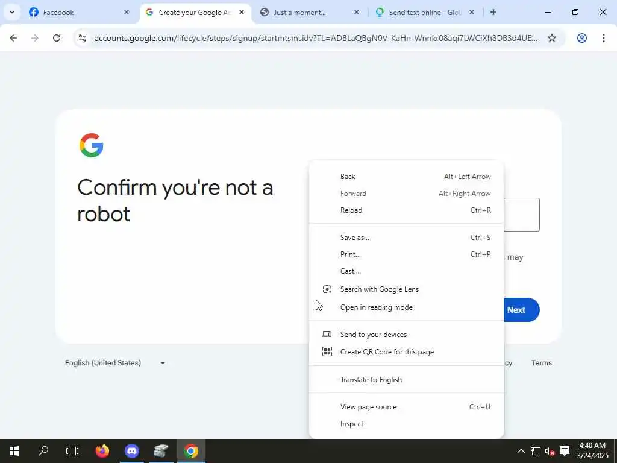617x463 pixels.
Task: Choose Save as... from context menu
Action: tap(406, 238)
